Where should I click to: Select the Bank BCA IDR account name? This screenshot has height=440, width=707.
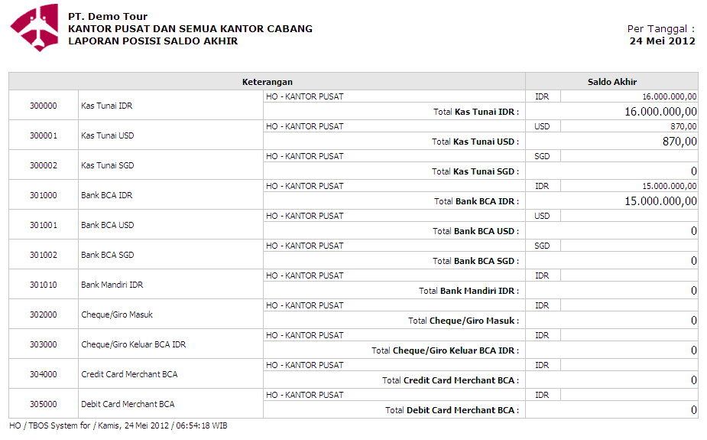(106, 195)
